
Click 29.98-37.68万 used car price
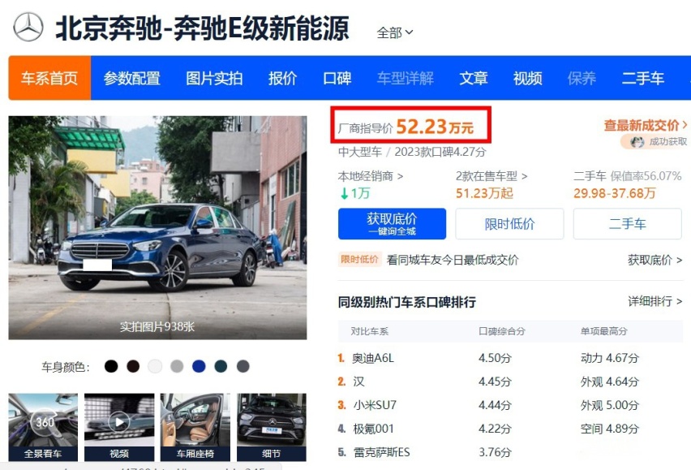coord(614,193)
